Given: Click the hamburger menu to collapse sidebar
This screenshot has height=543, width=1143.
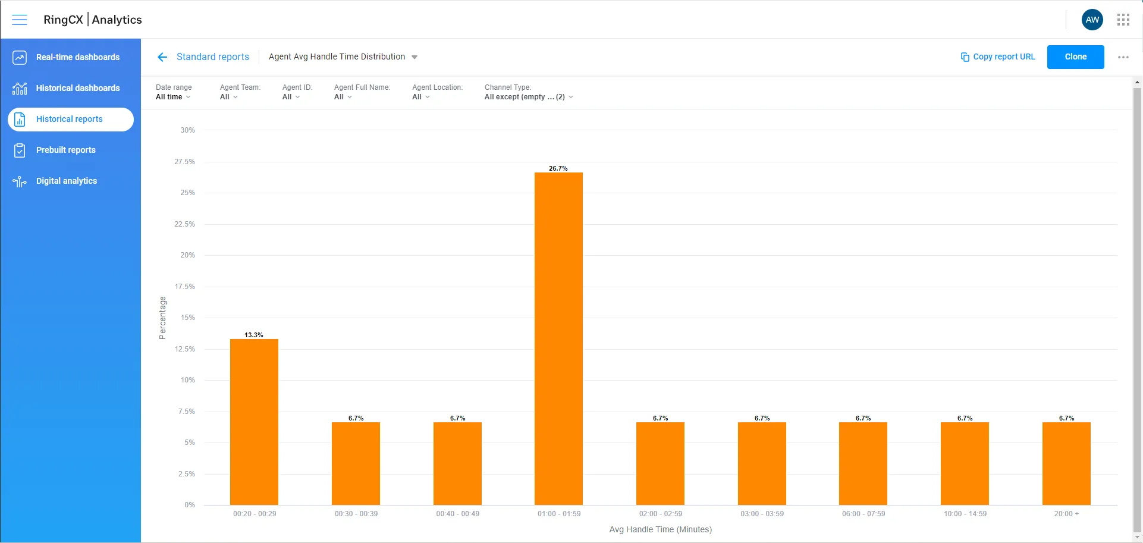Looking at the screenshot, I should 20,19.
